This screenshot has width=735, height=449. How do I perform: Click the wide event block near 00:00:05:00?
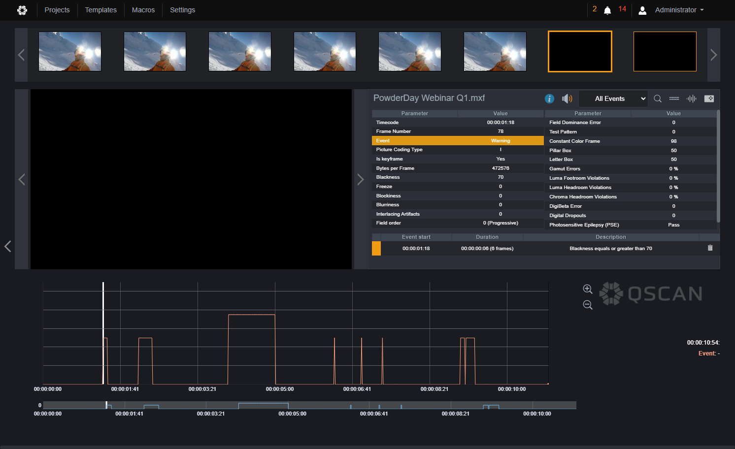252,349
